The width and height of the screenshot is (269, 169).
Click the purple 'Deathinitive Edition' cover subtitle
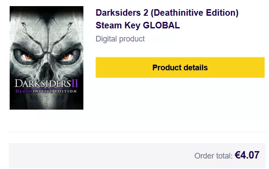tap(46, 91)
